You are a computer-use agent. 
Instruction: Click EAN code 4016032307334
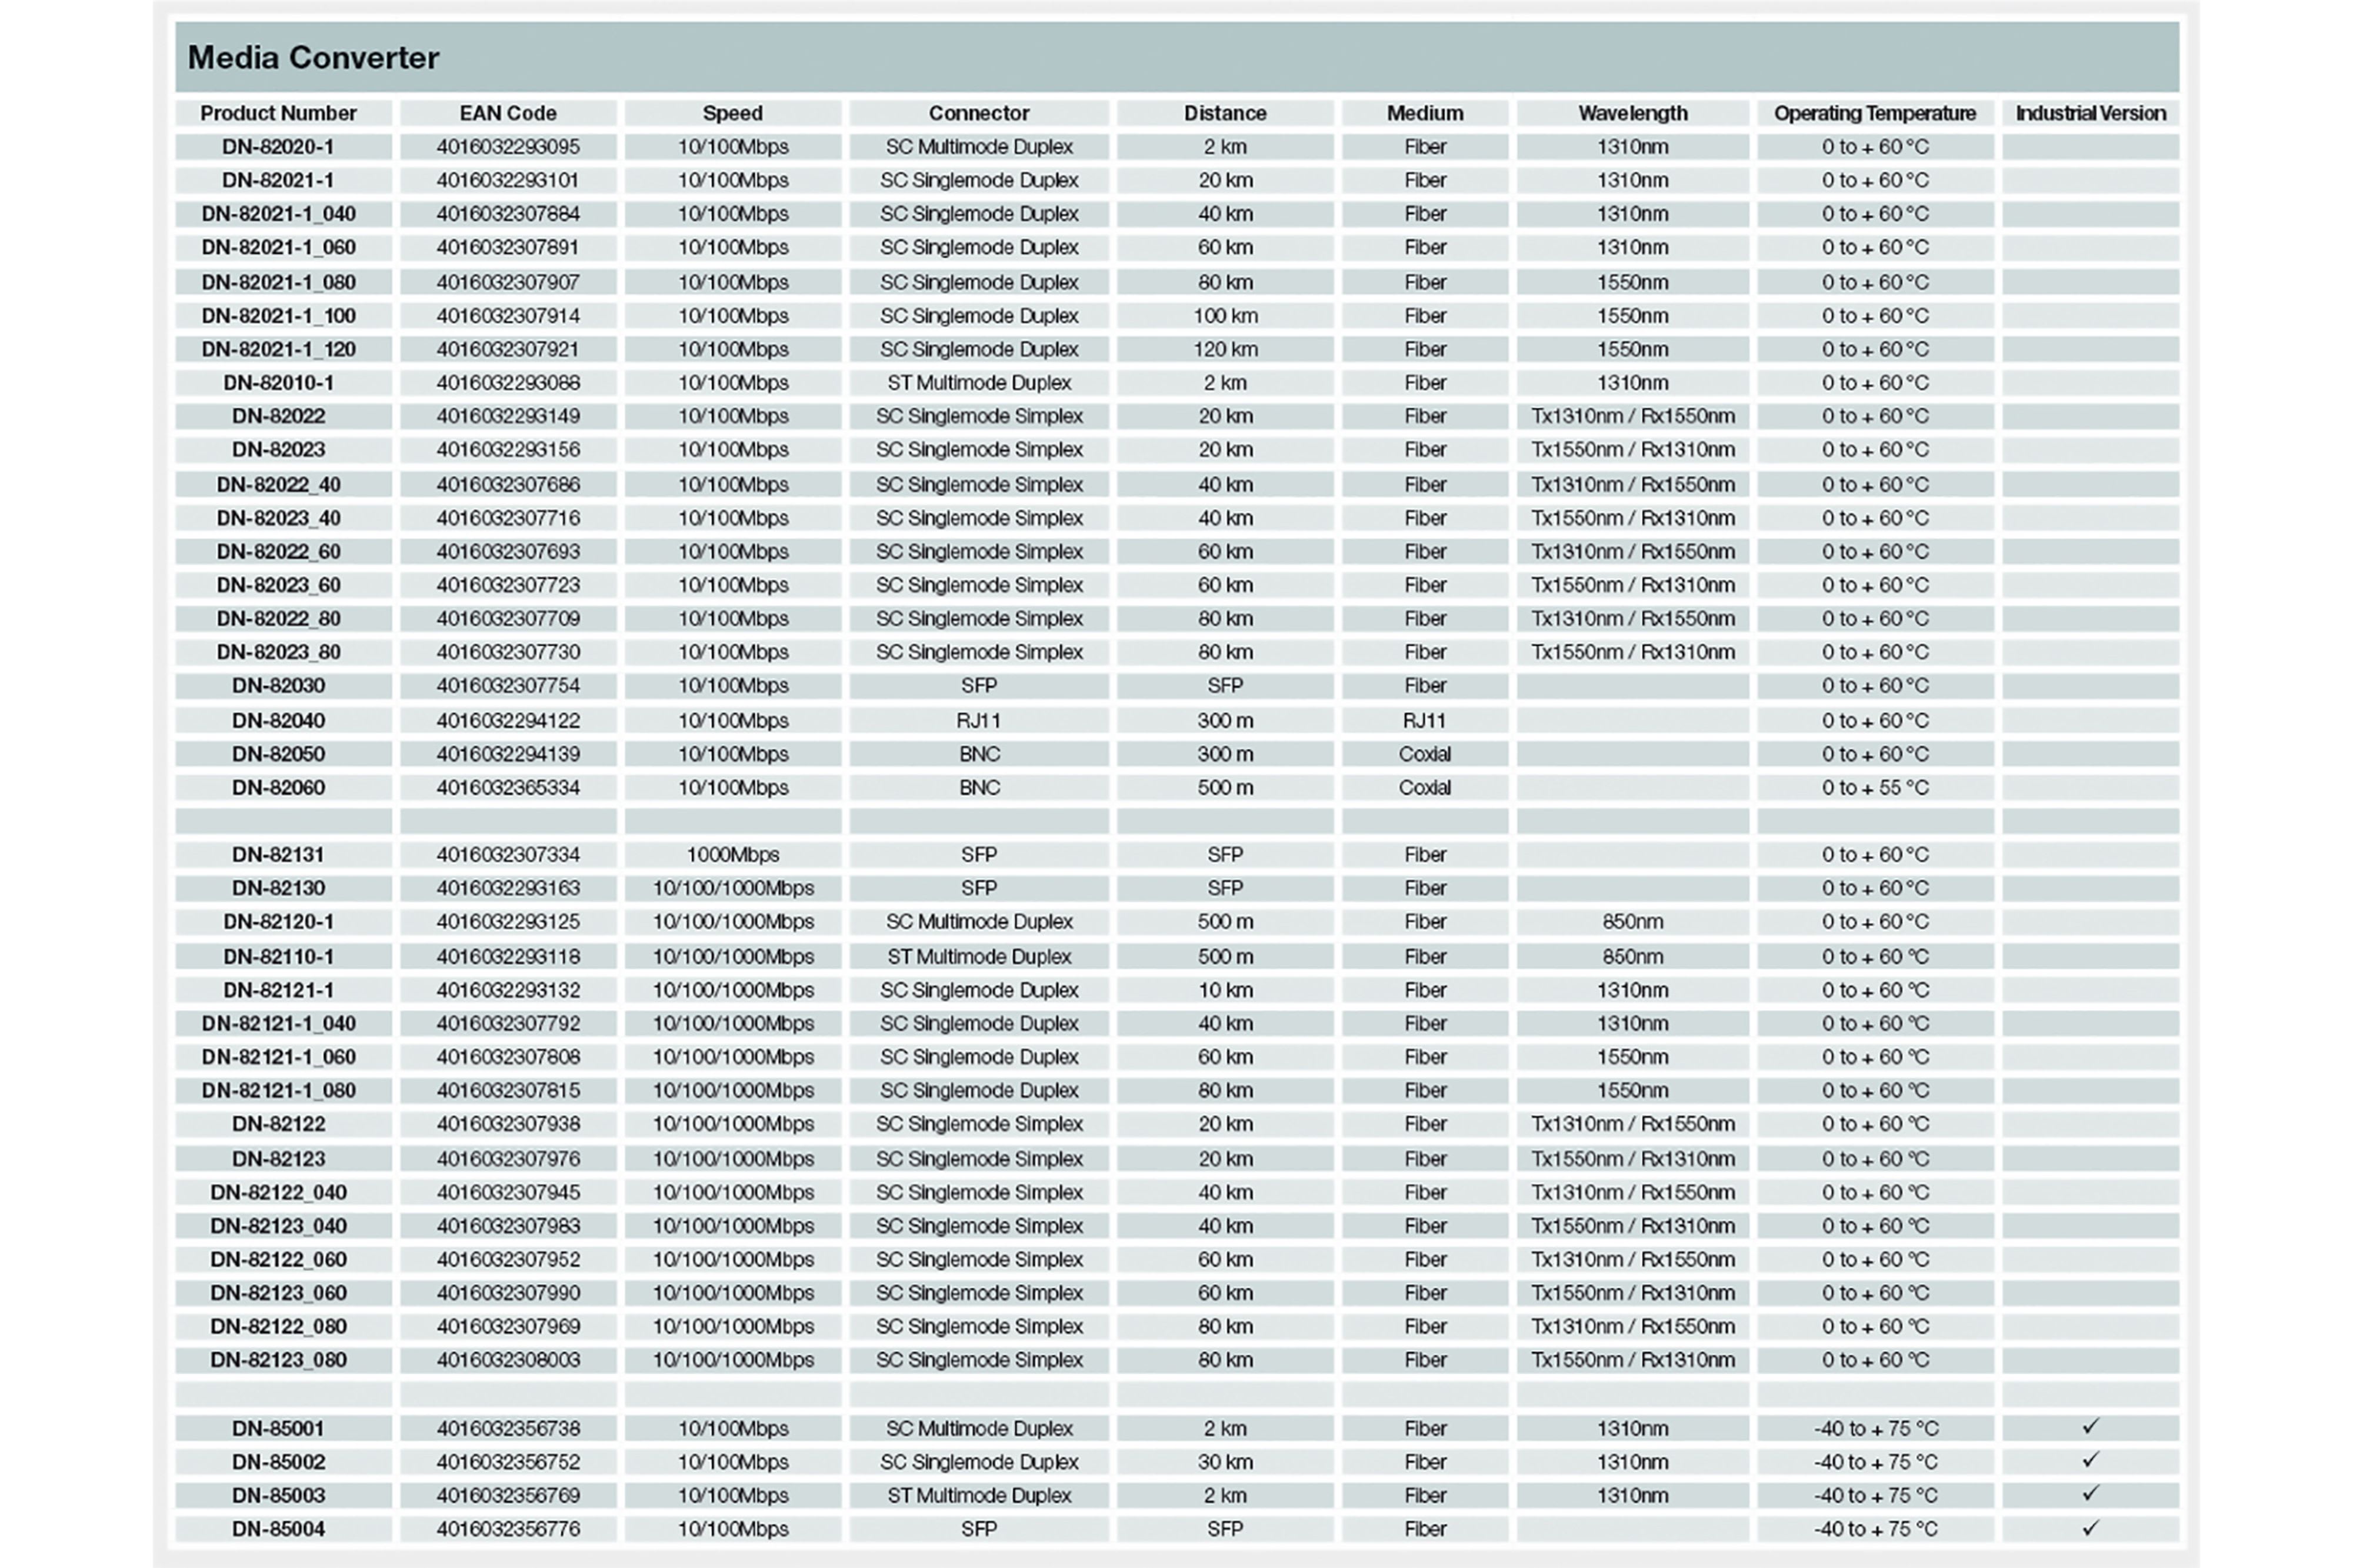(x=508, y=855)
